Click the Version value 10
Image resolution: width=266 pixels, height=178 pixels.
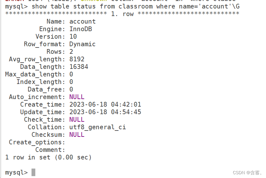point(73,36)
